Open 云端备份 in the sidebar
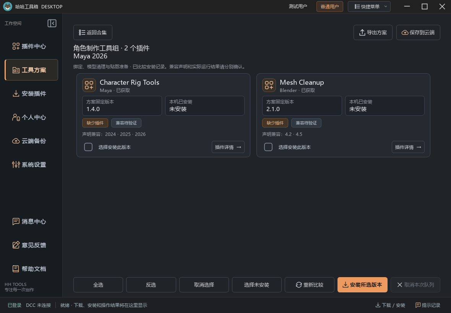451x313 pixels. point(31,141)
